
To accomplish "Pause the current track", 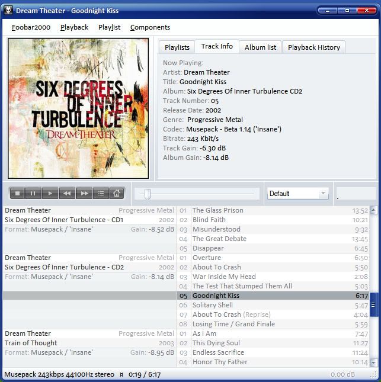I will tap(33, 194).
